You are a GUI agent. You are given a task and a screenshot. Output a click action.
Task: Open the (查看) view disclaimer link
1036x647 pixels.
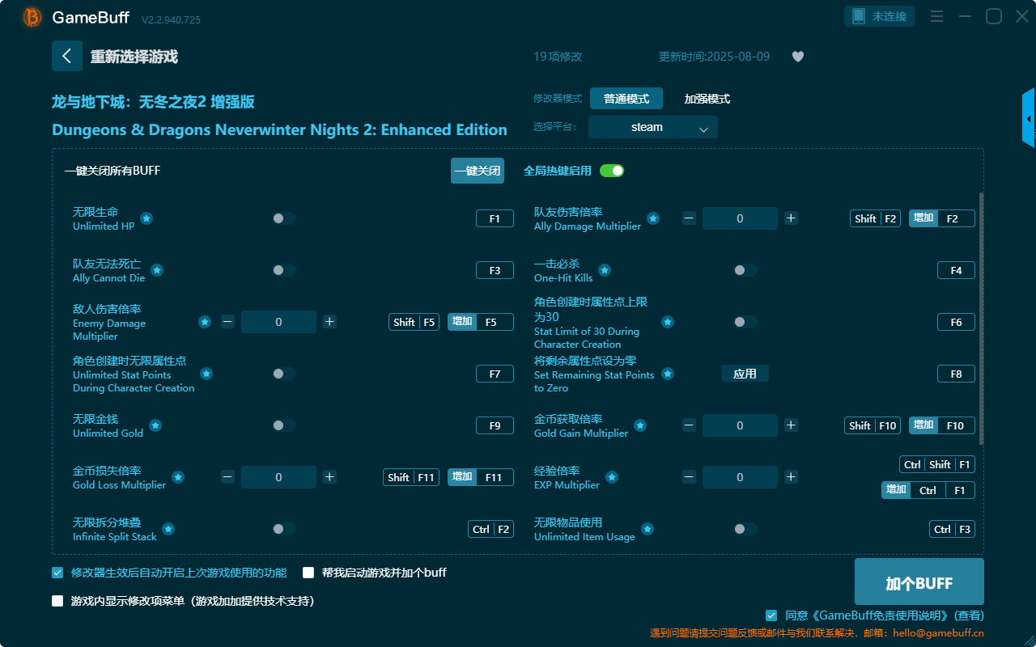(x=969, y=615)
